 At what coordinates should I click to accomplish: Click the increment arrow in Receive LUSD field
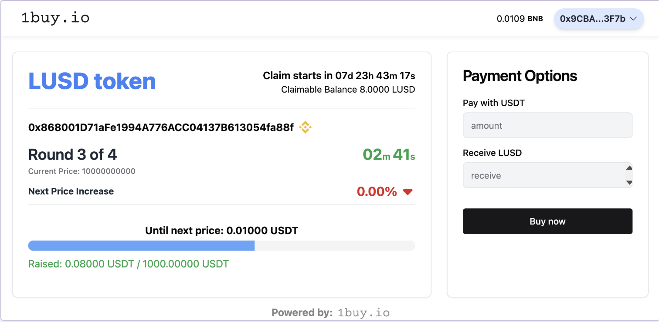click(628, 168)
